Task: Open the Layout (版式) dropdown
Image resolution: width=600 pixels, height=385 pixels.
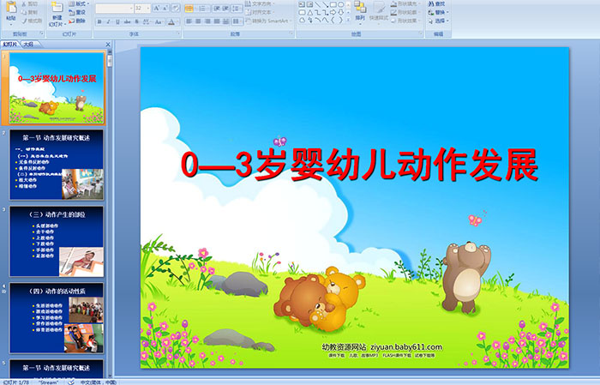Action: click(79, 3)
